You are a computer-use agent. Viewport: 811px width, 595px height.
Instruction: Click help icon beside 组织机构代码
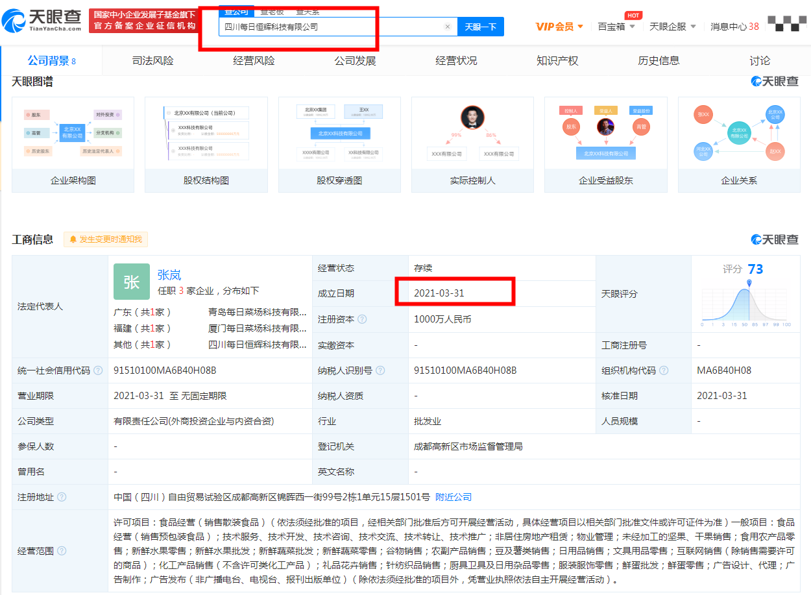click(x=664, y=370)
